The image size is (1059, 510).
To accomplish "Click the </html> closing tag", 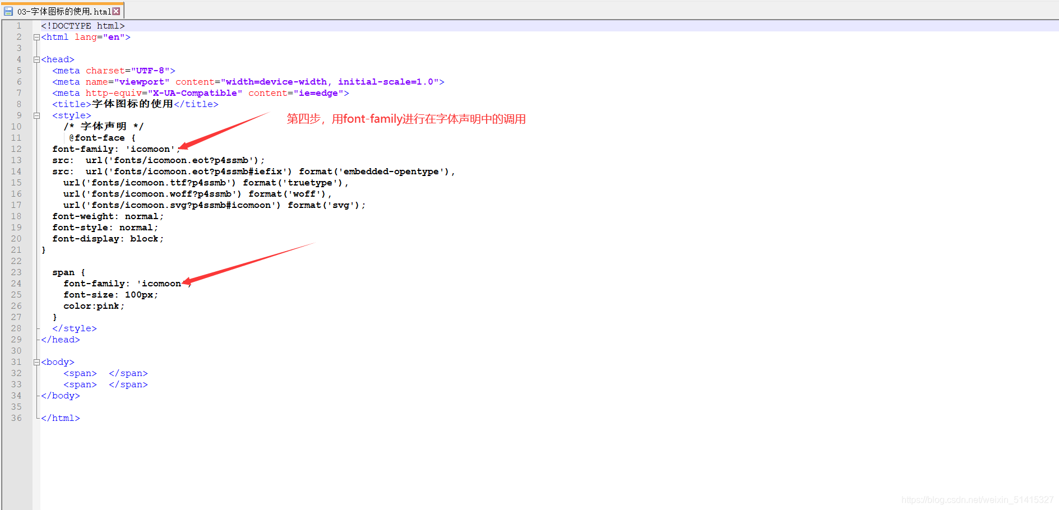I will pyautogui.click(x=61, y=418).
